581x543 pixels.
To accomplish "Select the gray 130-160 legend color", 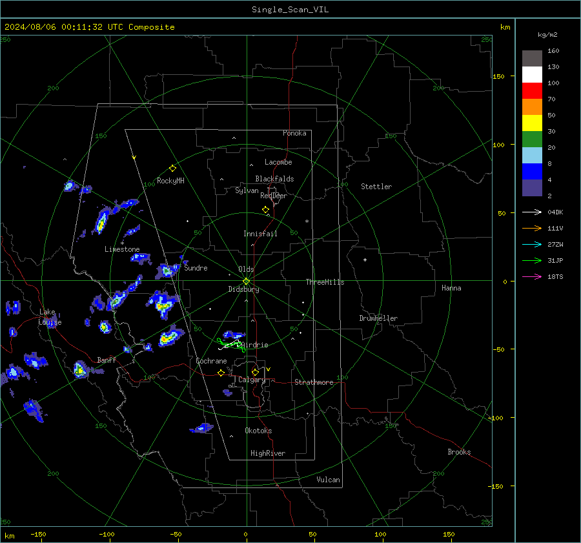I will (532, 59).
